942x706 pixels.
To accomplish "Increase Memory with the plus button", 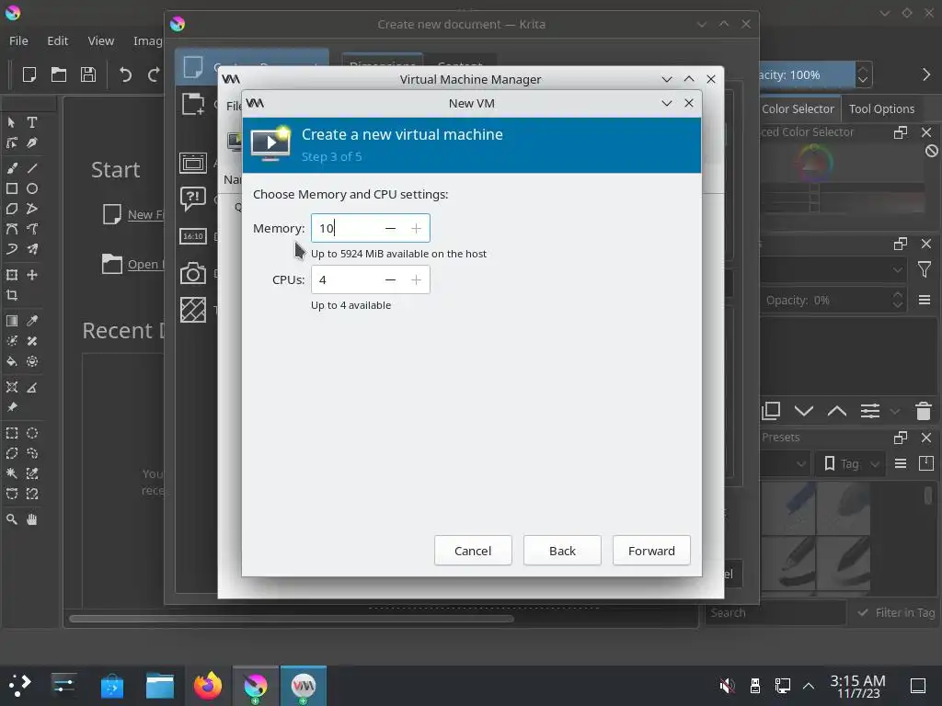I will pyautogui.click(x=417, y=228).
